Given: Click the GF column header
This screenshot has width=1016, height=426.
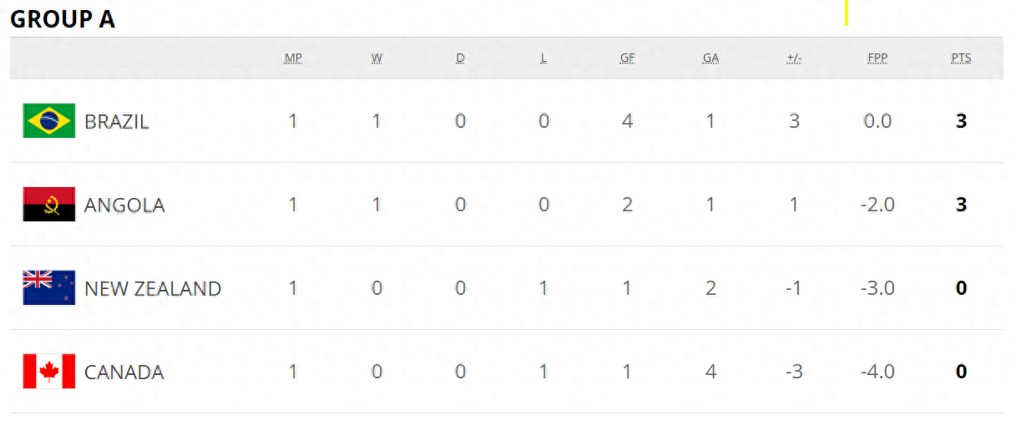Looking at the screenshot, I should point(627,58).
